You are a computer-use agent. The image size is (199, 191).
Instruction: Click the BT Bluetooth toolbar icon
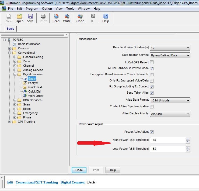pos(93,18)
